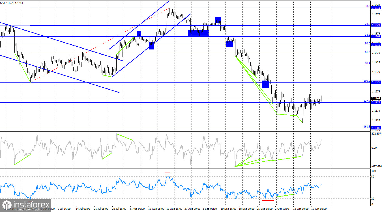Click the 161.8 Fibonacci level label

point(367,127)
